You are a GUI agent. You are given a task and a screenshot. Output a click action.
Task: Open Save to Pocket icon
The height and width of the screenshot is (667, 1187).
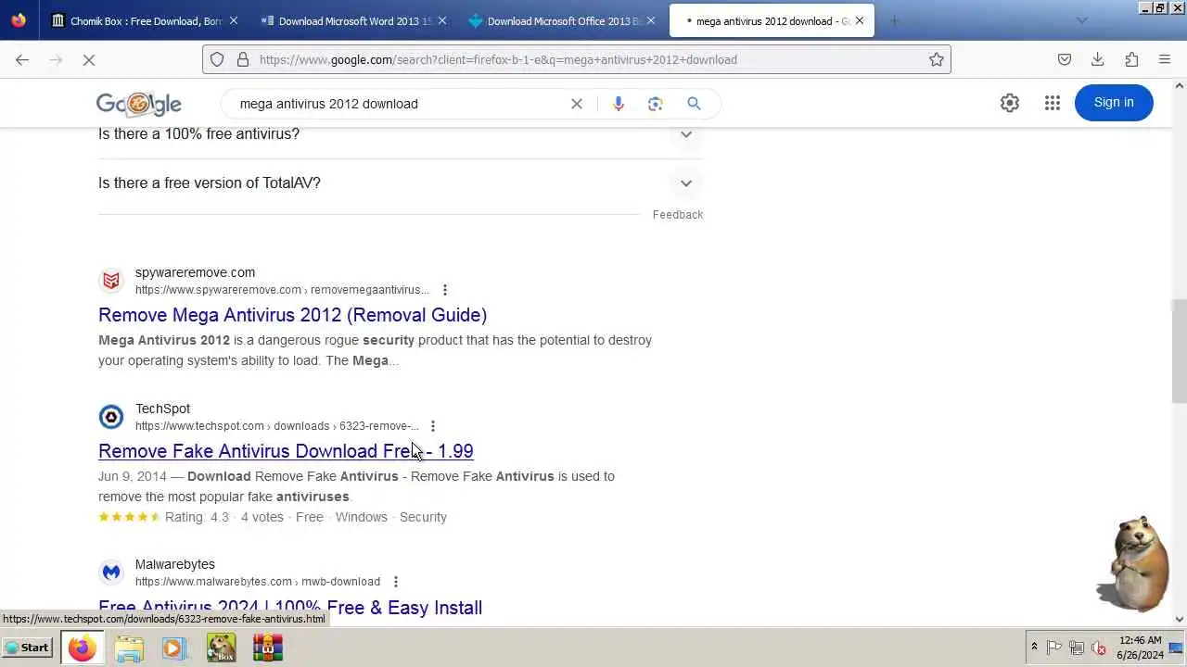click(x=1065, y=59)
